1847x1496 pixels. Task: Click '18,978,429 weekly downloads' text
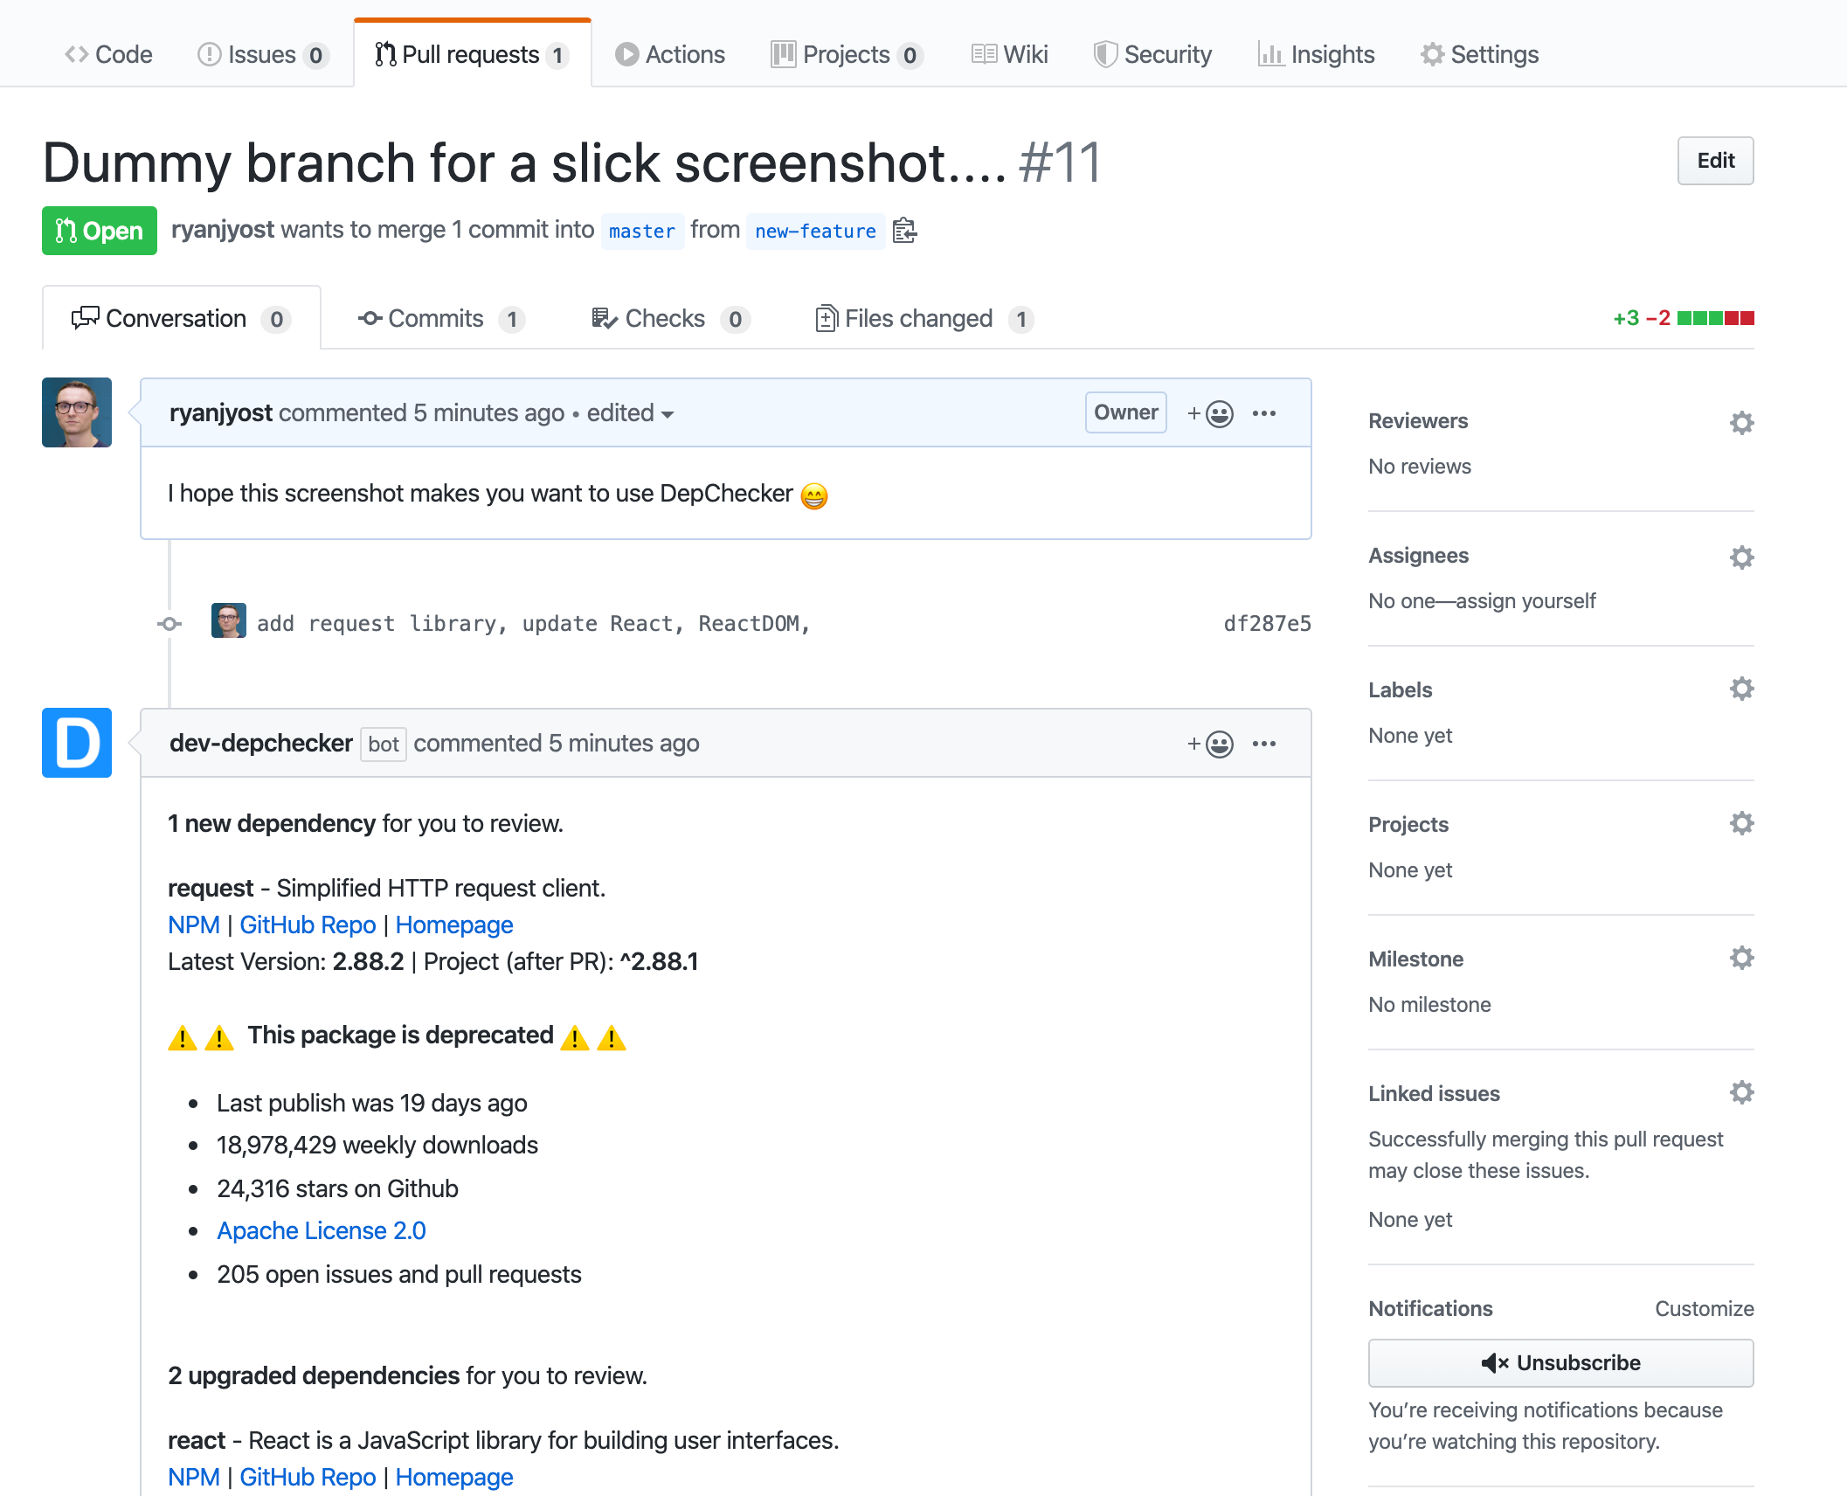point(377,1145)
